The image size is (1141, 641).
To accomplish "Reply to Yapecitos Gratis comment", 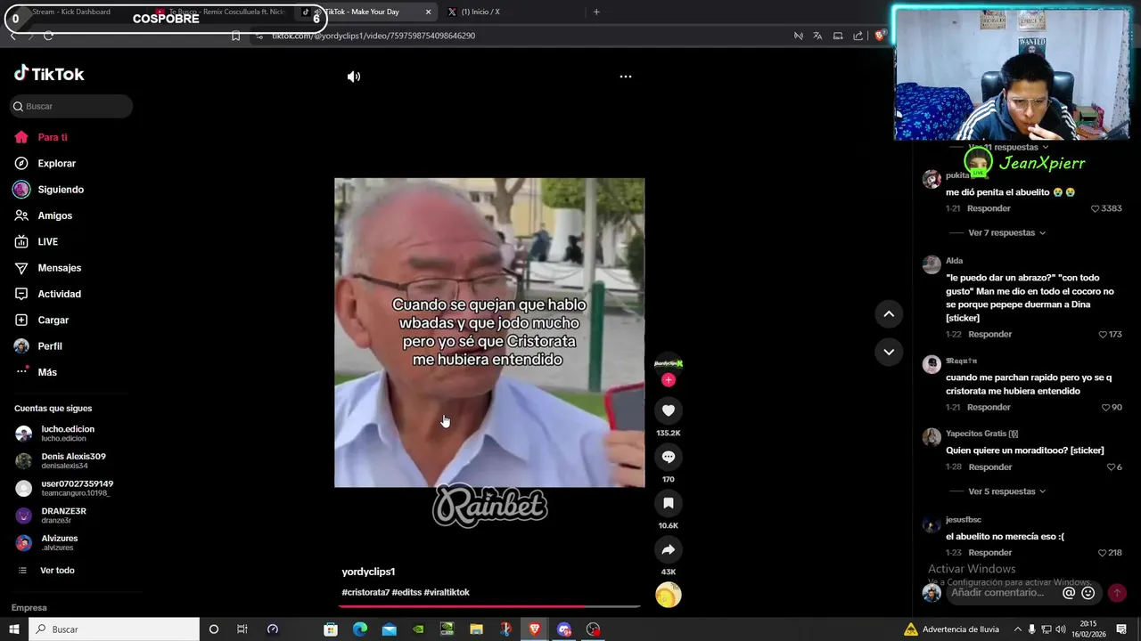I will pyautogui.click(x=989, y=467).
